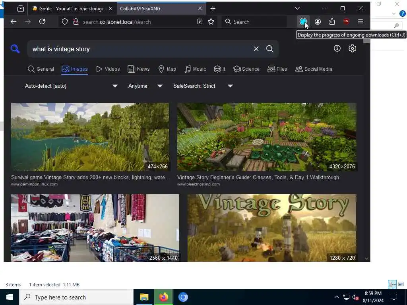407x305 pixels.
Task: Click the Explorer help question mark icon
Action: (403, 14)
